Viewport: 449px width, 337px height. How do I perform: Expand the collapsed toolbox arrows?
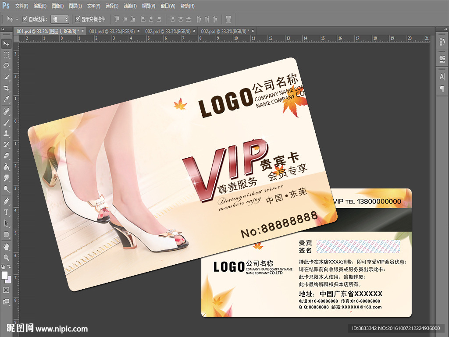tap(3, 29)
